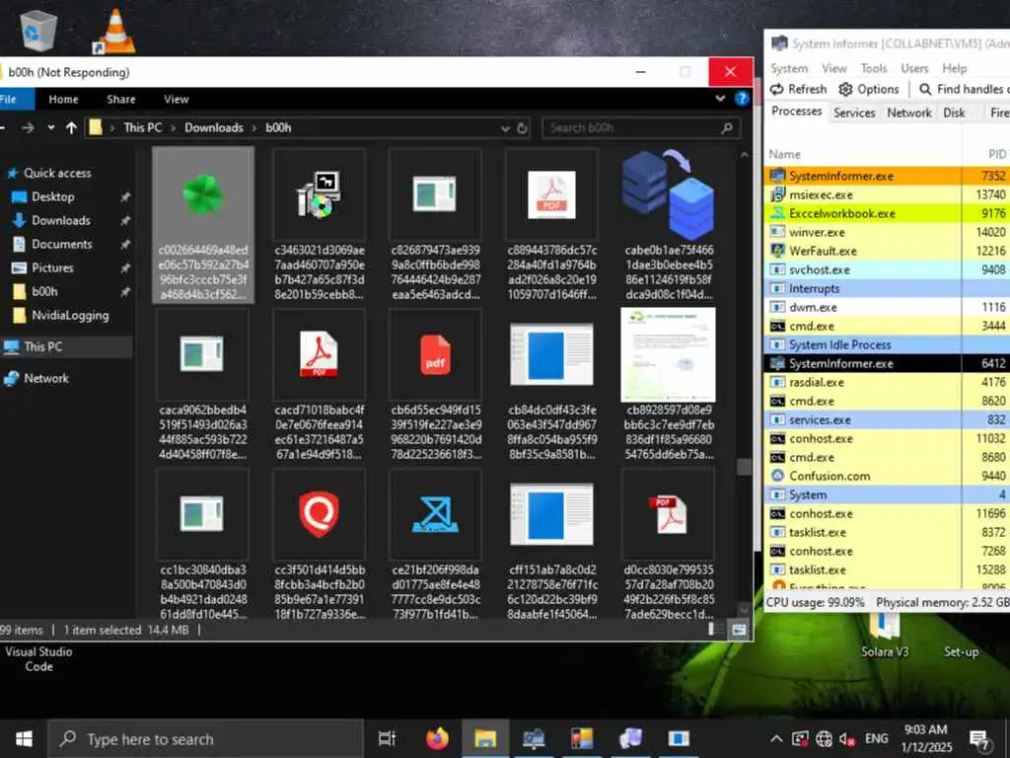1010x758 pixels.
Task: Switch to the Services tab
Action: coord(854,113)
